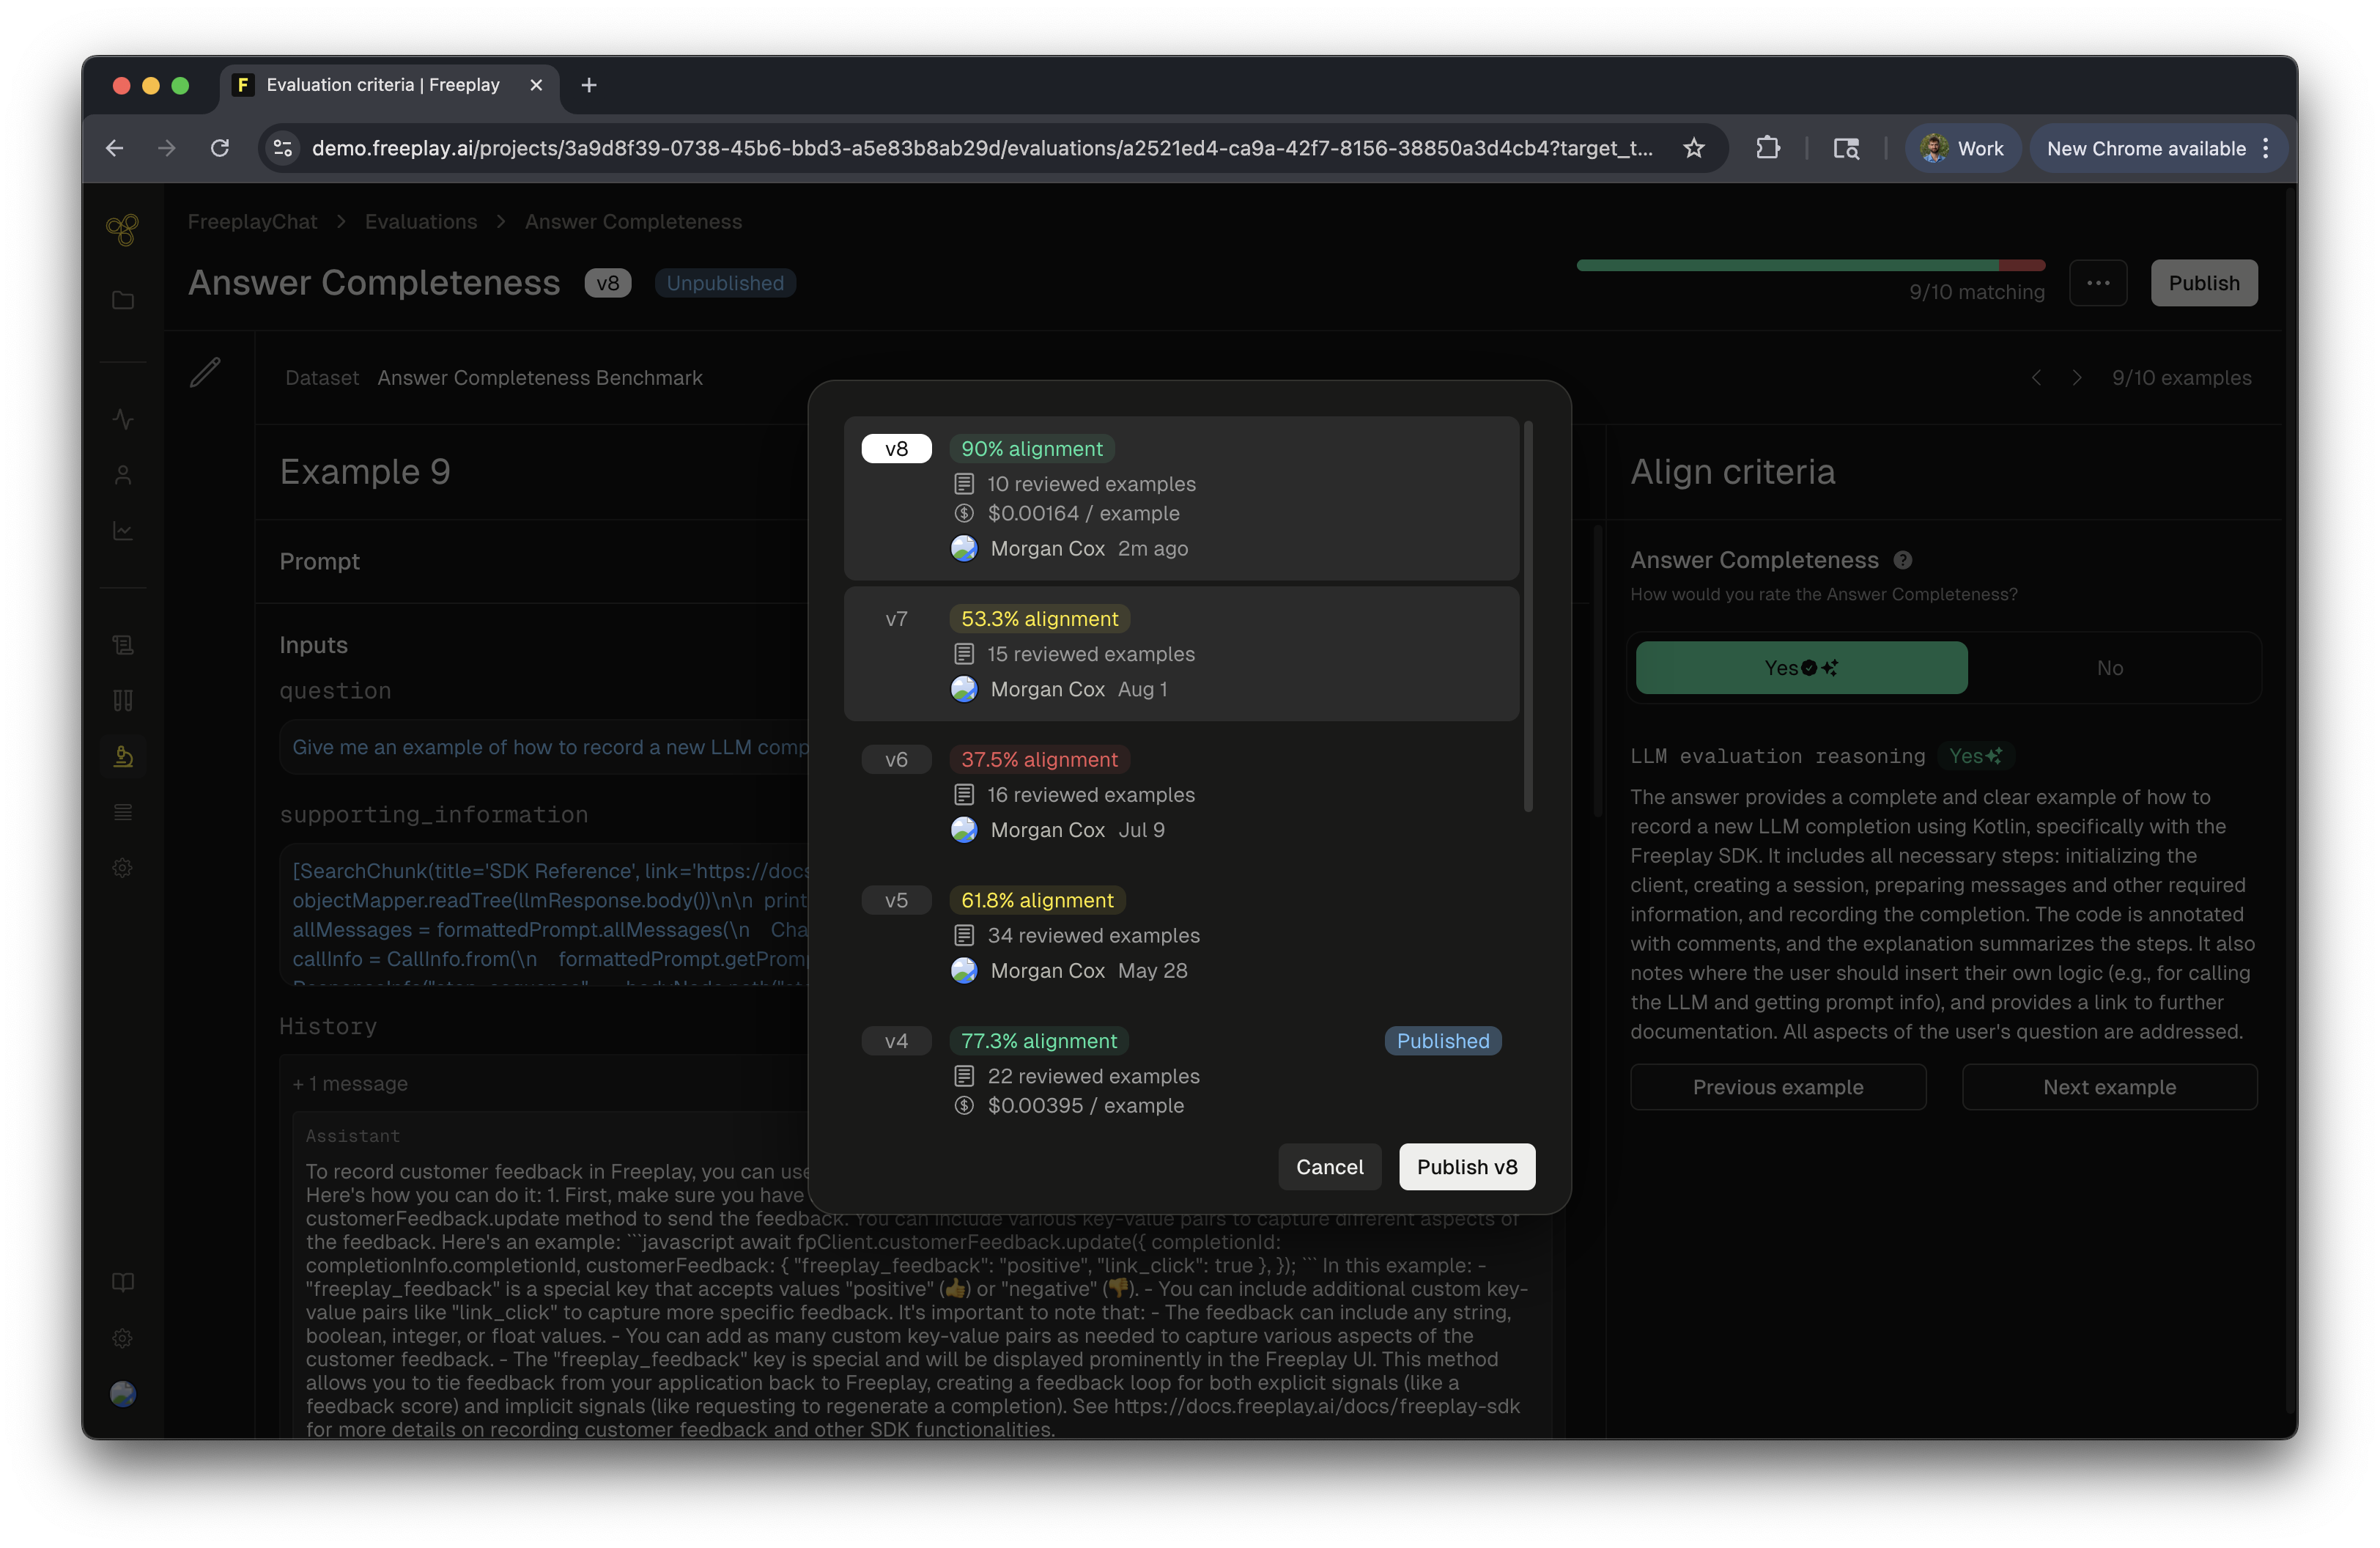This screenshot has height=1548, width=2380.
Task: Click the version list scrollbar
Action: click(x=1527, y=615)
